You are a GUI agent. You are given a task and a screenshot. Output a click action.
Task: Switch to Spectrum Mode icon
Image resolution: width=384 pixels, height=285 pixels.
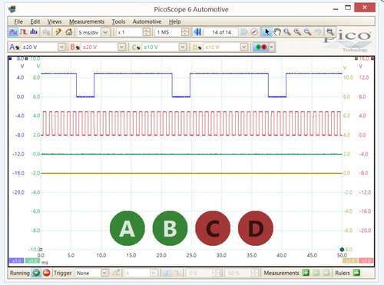[34, 32]
